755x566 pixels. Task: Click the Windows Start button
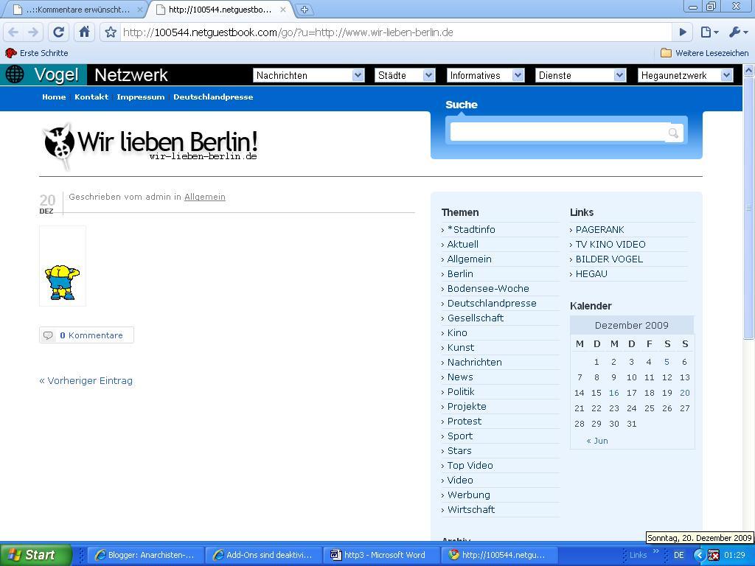coord(35,555)
